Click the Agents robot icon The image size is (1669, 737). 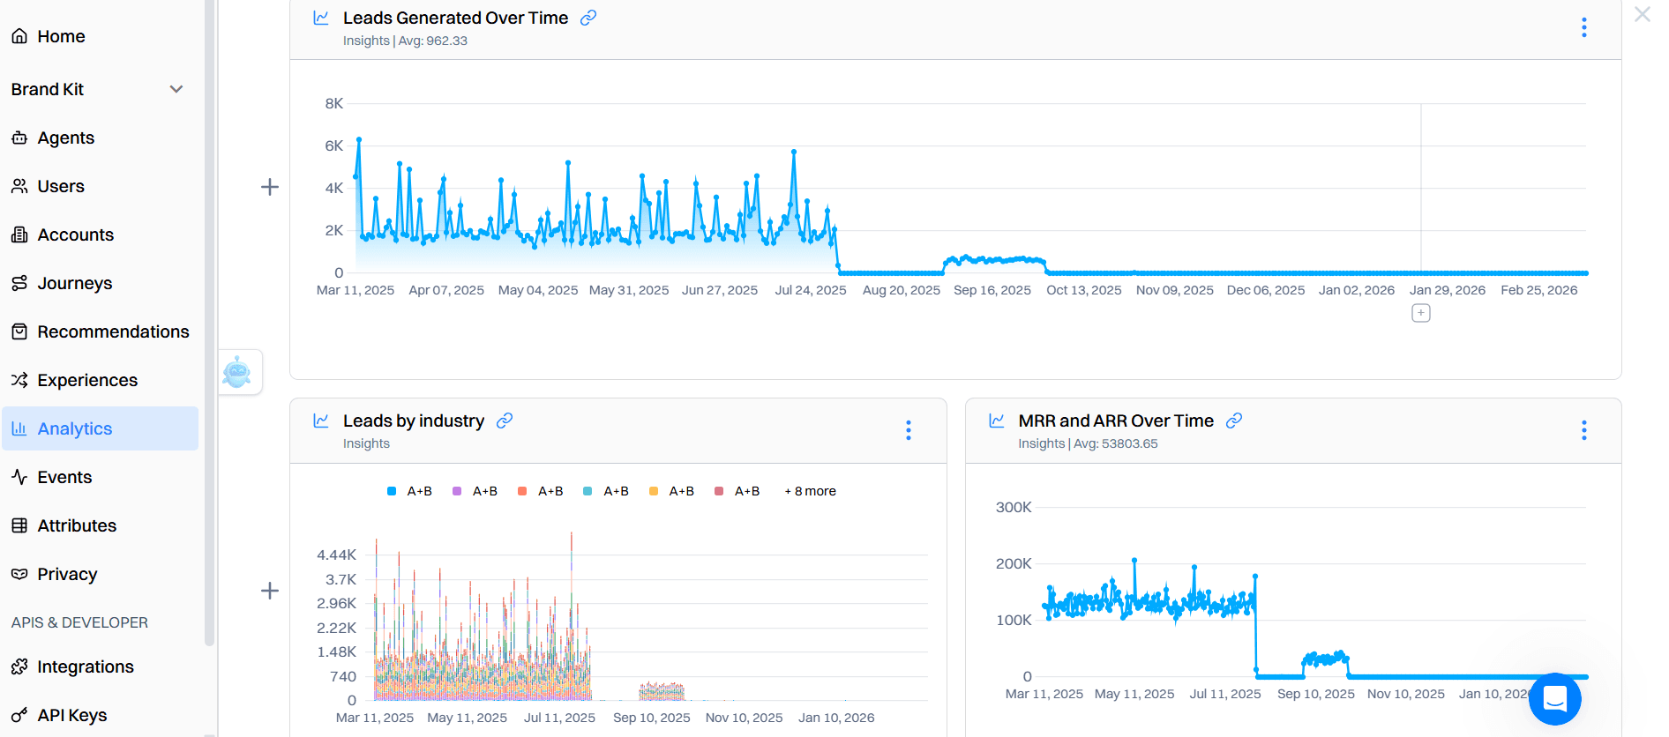pos(19,138)
